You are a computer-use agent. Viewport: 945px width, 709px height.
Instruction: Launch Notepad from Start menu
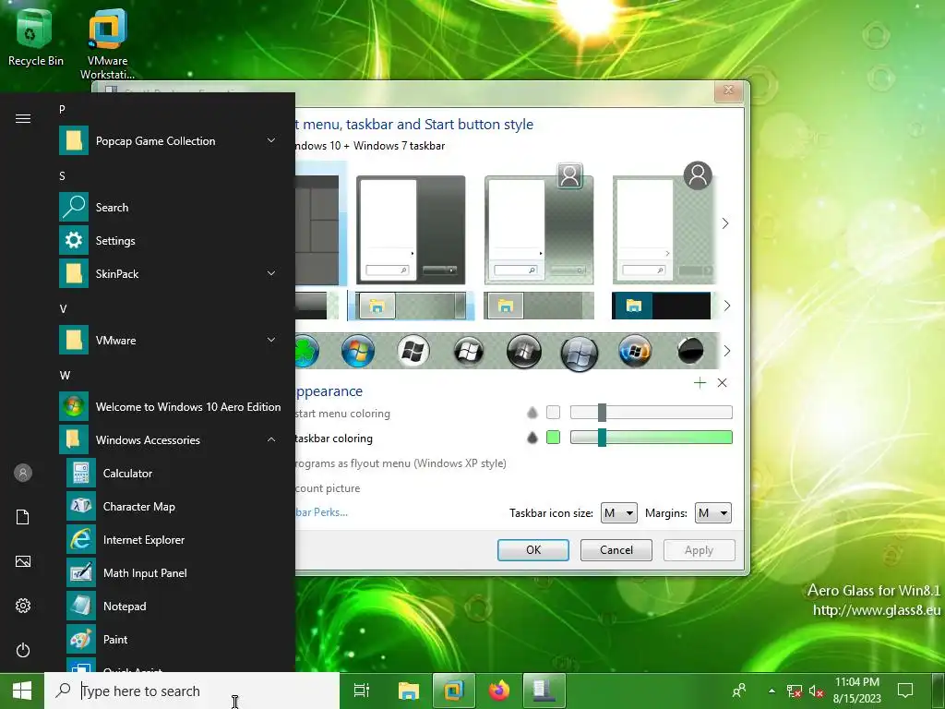click(173, 607)
